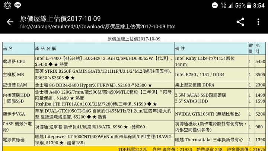Tap the Toshiba 1TB DT01ACA100 product line
The image size is (268, 151).
click(x=96, y=104)
